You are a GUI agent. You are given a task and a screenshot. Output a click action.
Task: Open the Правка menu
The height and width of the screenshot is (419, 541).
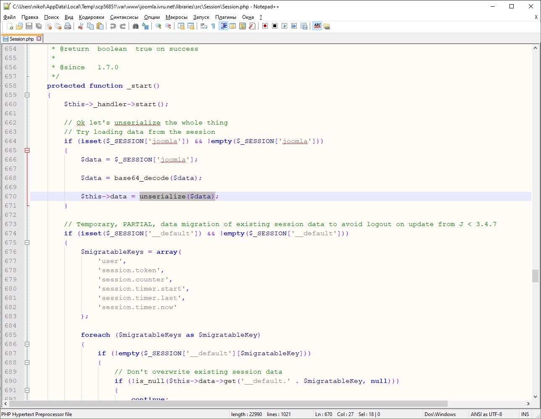[x=30, y=17]
